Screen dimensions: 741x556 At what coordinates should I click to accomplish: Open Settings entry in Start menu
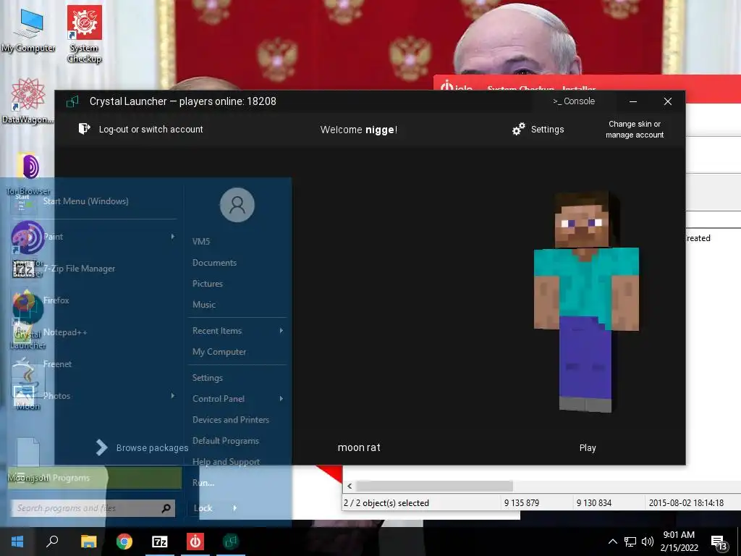207,377
